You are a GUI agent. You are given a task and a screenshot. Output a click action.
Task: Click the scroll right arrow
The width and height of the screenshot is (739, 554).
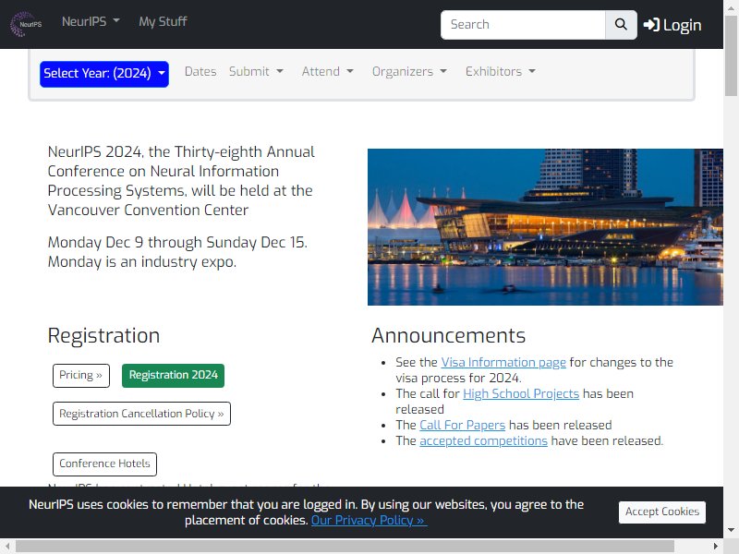coord(716,547)
